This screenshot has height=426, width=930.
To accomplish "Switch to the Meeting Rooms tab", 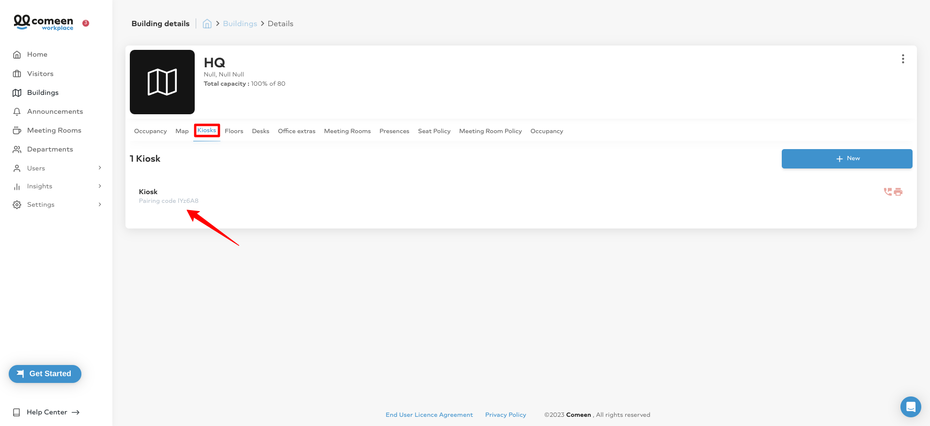I will (347, 131).
